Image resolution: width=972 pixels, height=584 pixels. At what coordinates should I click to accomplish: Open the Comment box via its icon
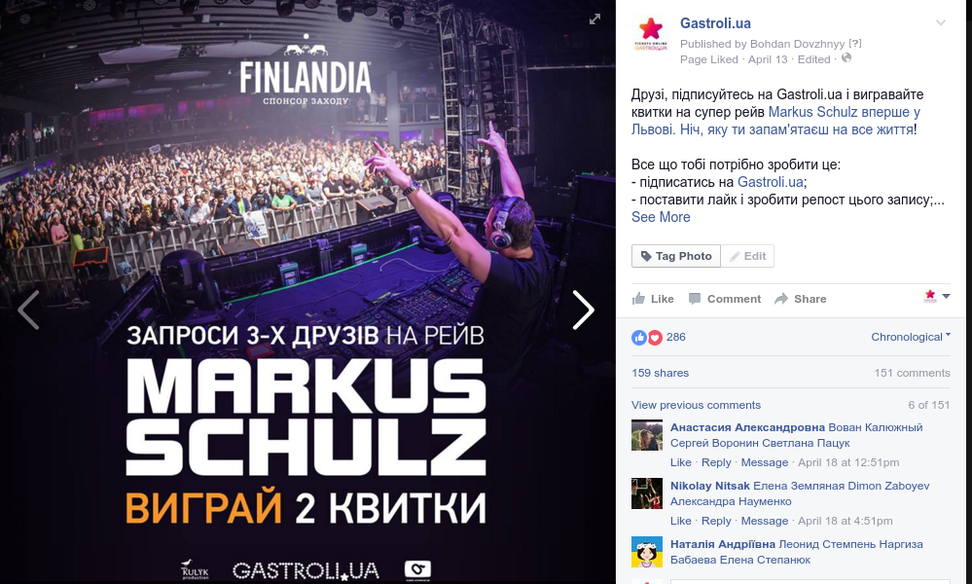click(695, 299)
